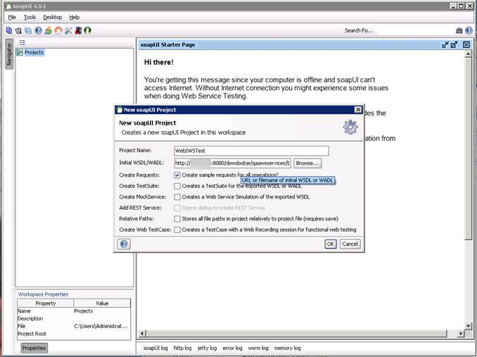The width and height of the screenshot is (477, 357).
Task: Click the two-people icon in the main toolbar
Action: (x=48, y=30)
